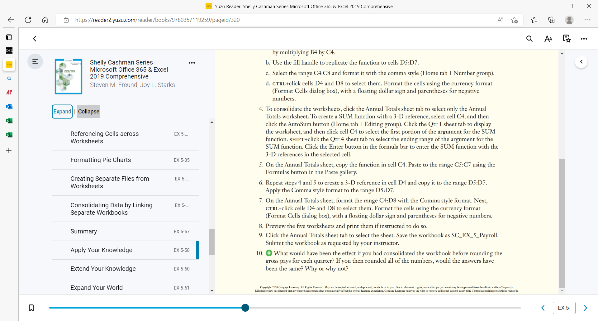The image size is (598, 321).
Task: Activate the Read aloud icon
Action: pyautogui.click(x=500, y=20)
